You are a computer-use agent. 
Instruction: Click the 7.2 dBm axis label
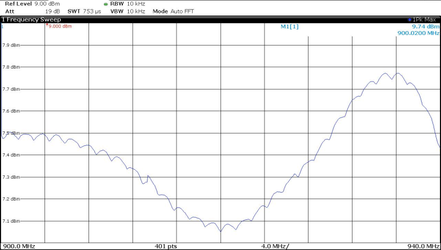point(11,199)
